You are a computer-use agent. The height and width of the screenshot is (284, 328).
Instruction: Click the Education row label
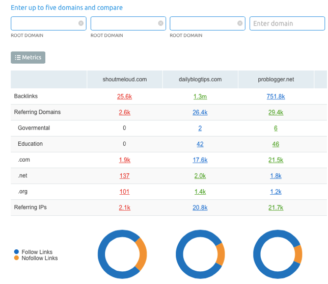pyautogui.click(x=31, y=144)
